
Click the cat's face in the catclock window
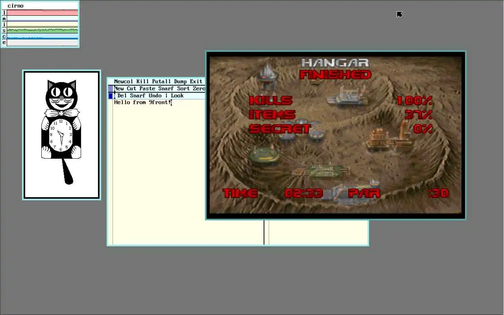click(61, 94)
